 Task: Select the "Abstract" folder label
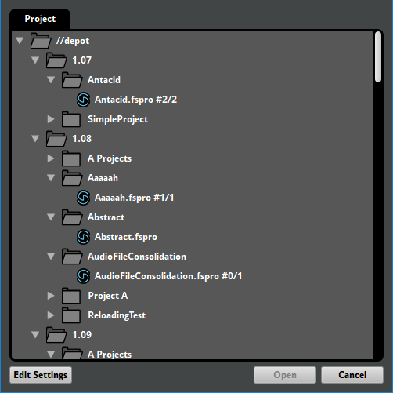click(106, 217)
